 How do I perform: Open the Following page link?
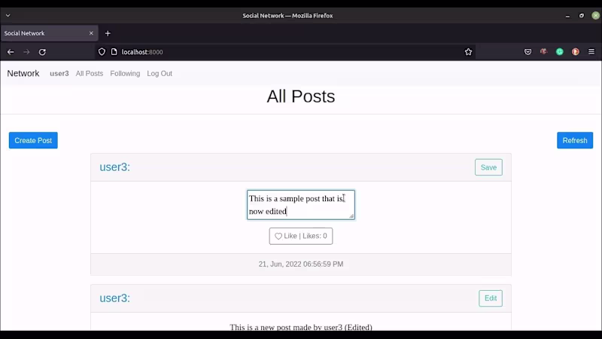125,73
